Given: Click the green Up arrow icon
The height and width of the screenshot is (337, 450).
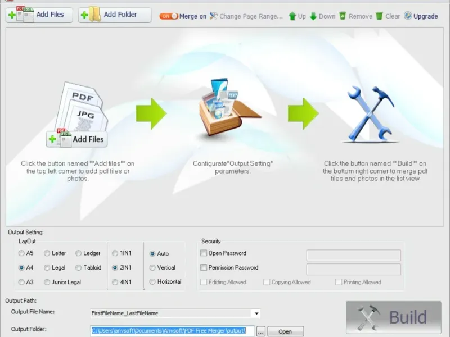Looking at the screenshot, I should (292, 16).
